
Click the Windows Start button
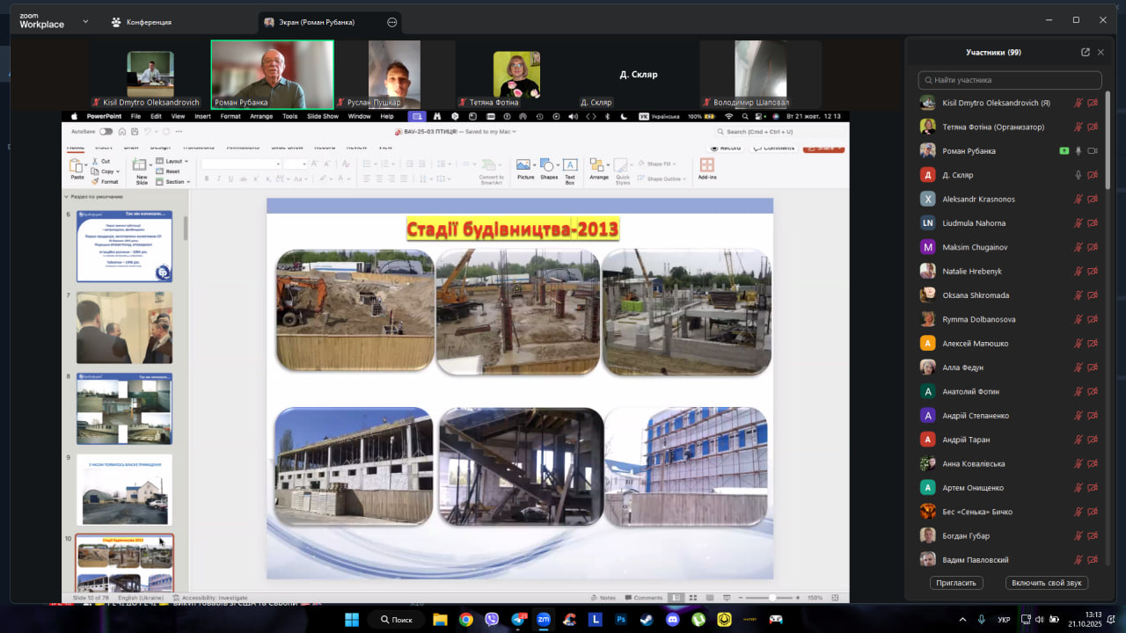tap(352, 620)
